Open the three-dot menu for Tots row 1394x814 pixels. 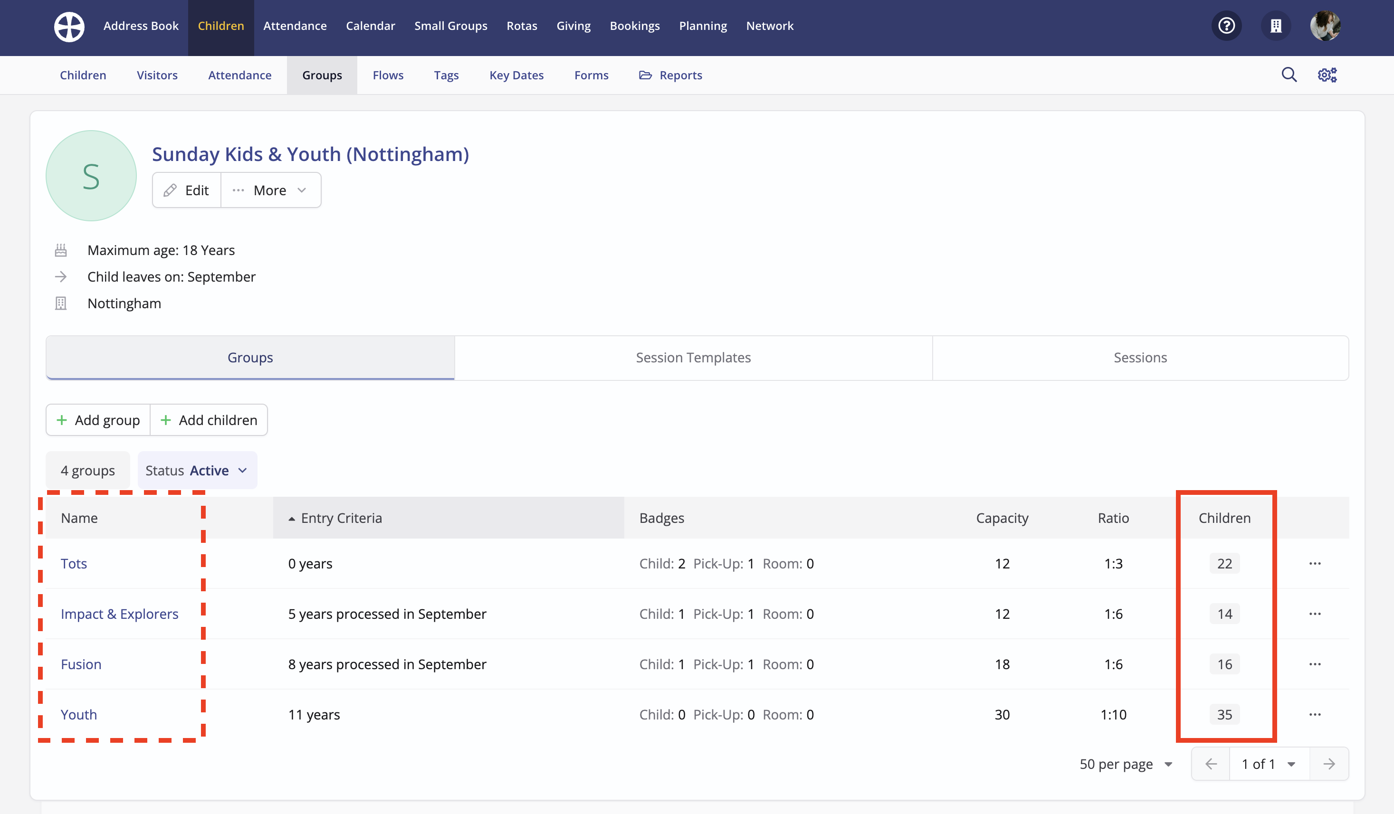1315,564
